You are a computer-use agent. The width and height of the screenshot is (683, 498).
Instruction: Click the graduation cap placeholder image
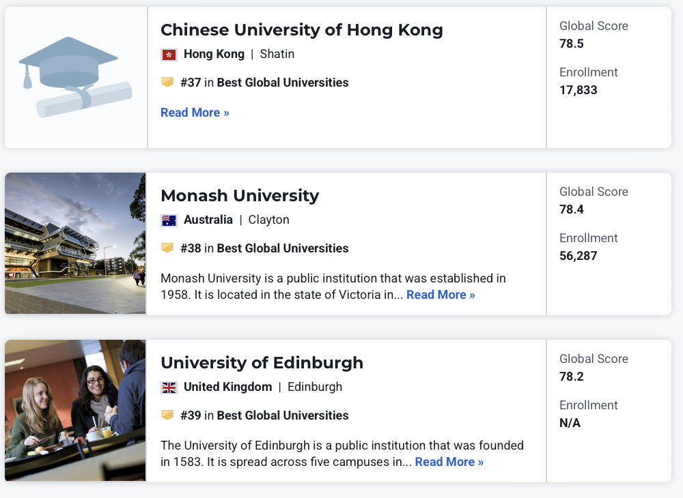tap(75, 77)
